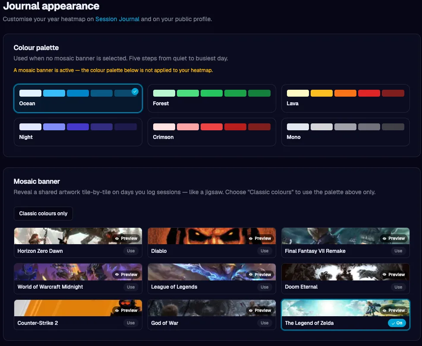
Task: Preview the Horizon Zero Dawn banner
Action: 126,239
